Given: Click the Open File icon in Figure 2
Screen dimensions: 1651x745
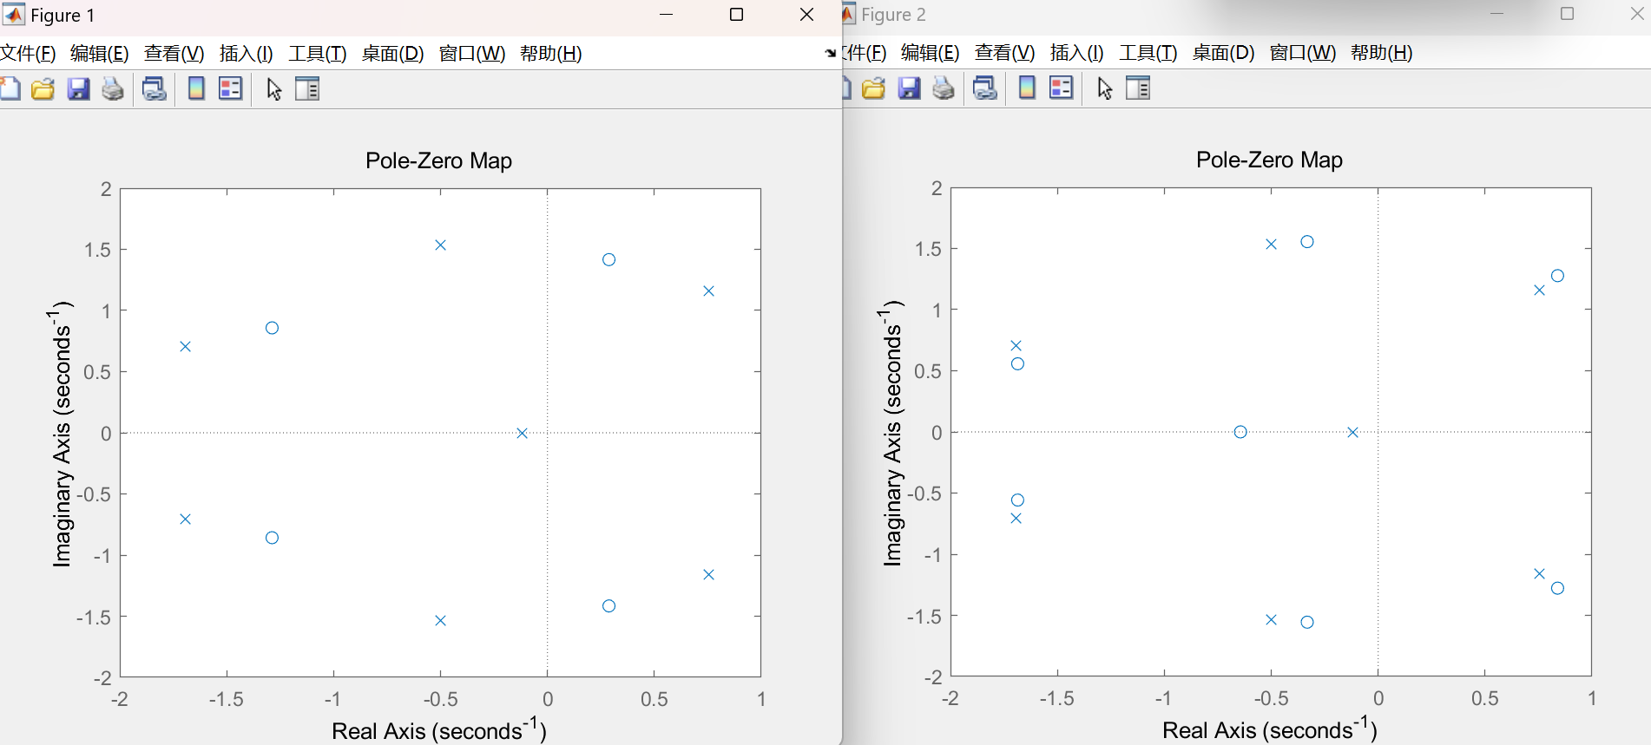Looking at the screenshot, I should tap(873, 88).
